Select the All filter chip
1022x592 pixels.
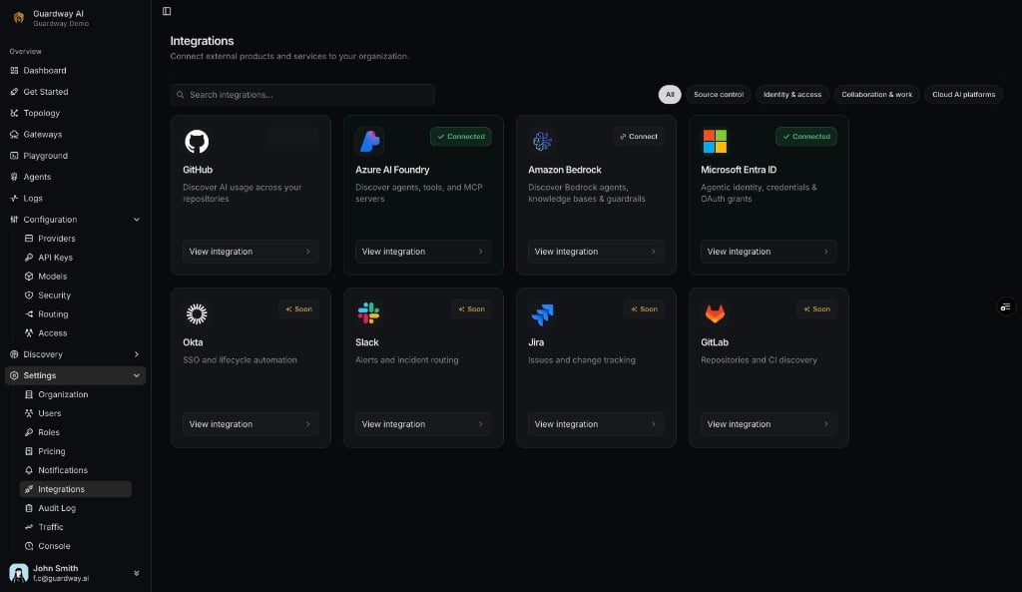[670, 95]
